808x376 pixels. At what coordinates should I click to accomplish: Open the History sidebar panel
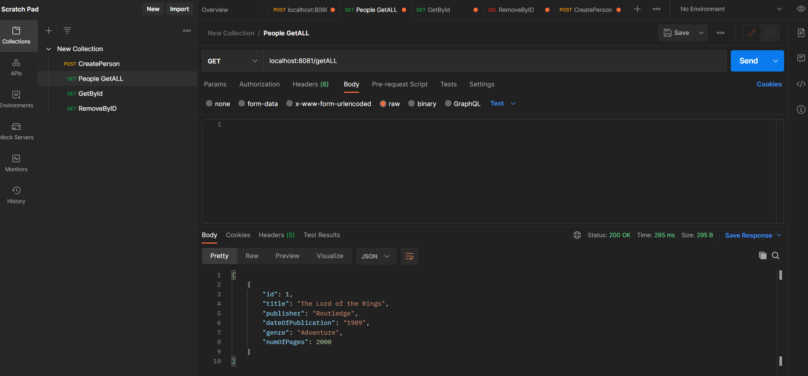[16, 195]
